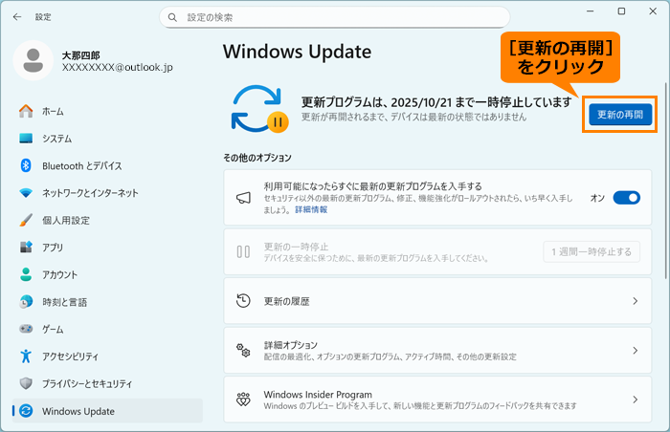Click the ゲーム controller icon
Image resolution: width=670 pixels, height=432 pixels.
pos(26,329)
